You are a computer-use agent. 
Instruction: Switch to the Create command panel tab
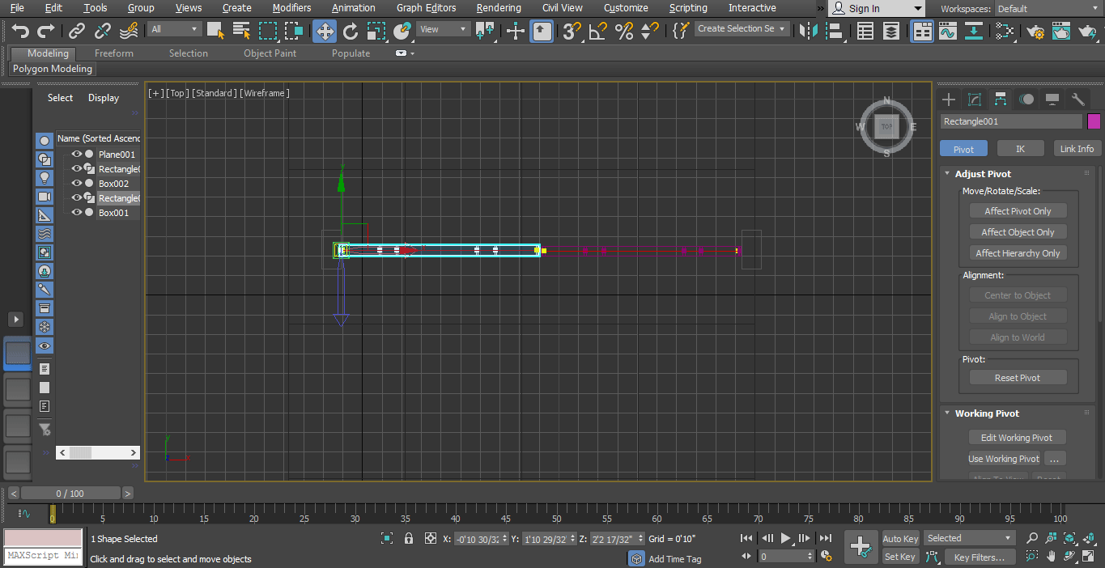(x=949, y=100)
